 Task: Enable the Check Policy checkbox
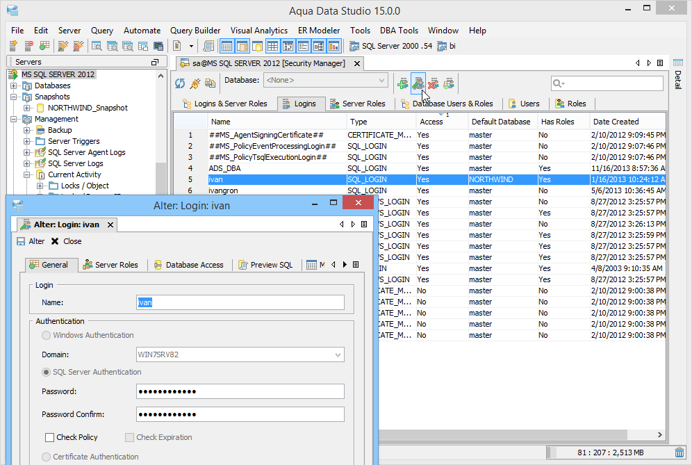pos(49,437)
